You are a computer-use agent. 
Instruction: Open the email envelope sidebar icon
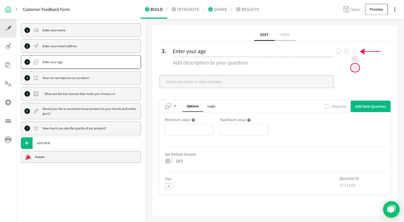(x=8, y=121)
